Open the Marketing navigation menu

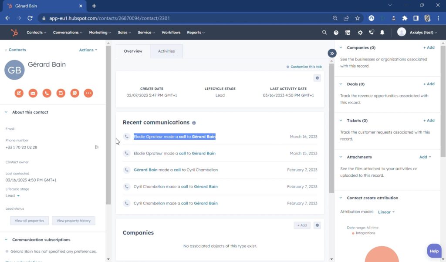point(100,32)
